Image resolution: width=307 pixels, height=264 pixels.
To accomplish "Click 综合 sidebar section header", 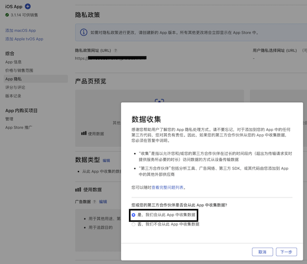I will (10, 54).
